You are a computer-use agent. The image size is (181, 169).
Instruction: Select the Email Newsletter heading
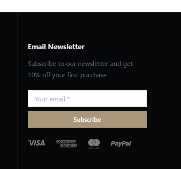tap(56, 47)
